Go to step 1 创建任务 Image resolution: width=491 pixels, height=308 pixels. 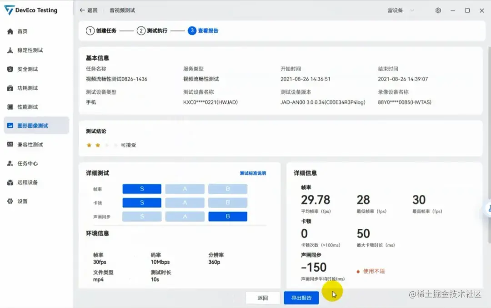point(101,30)
